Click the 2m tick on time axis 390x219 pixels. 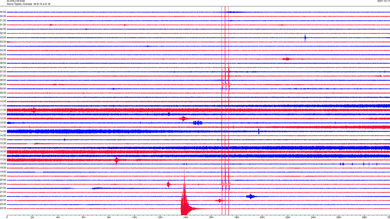click(x=32, y=217)
